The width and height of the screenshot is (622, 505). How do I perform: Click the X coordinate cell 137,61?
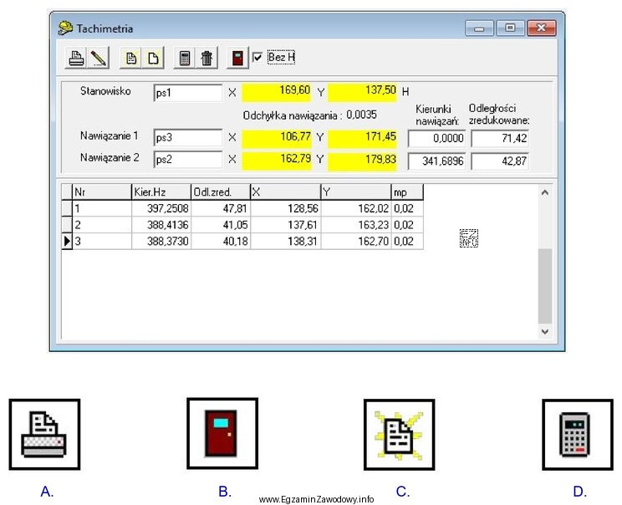pos(286,225)
